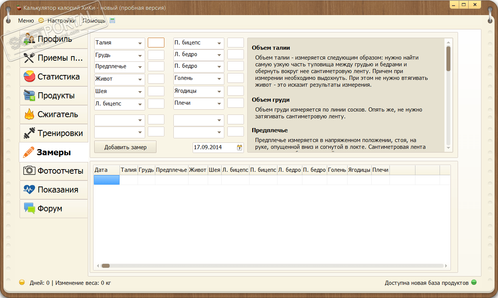The height and width of the screenshot is (298, 498).
Task: Open the Статистика section
Action: click(x=54, y=77)
